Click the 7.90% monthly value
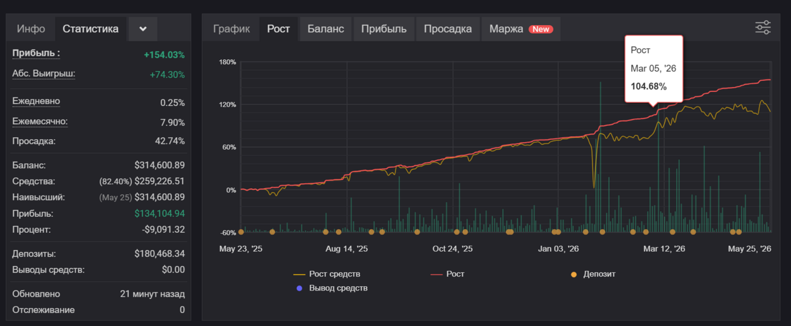Screen dimensions: 791x326 [x=172, y=123]
